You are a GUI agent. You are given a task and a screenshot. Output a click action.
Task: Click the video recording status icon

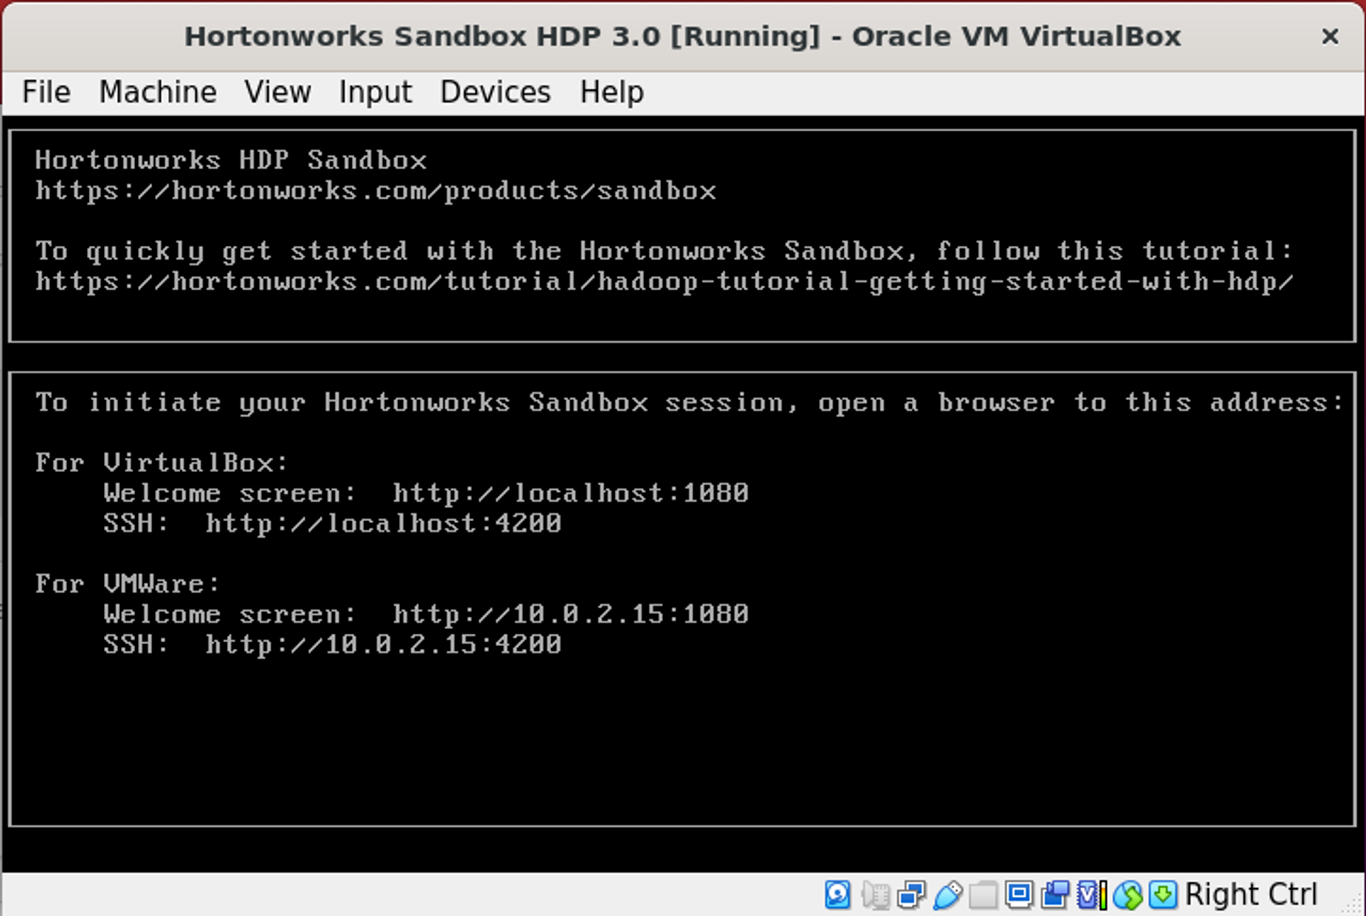coord(1055,894)
